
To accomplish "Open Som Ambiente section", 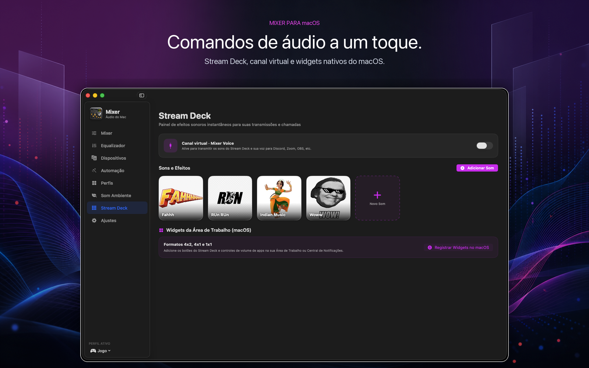I will (117, 195).
